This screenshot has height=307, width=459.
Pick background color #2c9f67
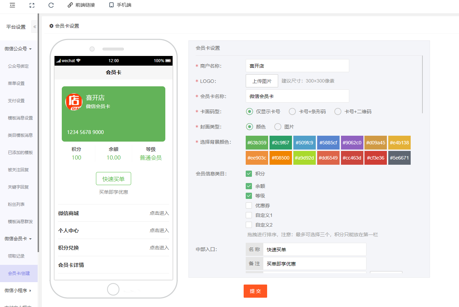(281, 143)
